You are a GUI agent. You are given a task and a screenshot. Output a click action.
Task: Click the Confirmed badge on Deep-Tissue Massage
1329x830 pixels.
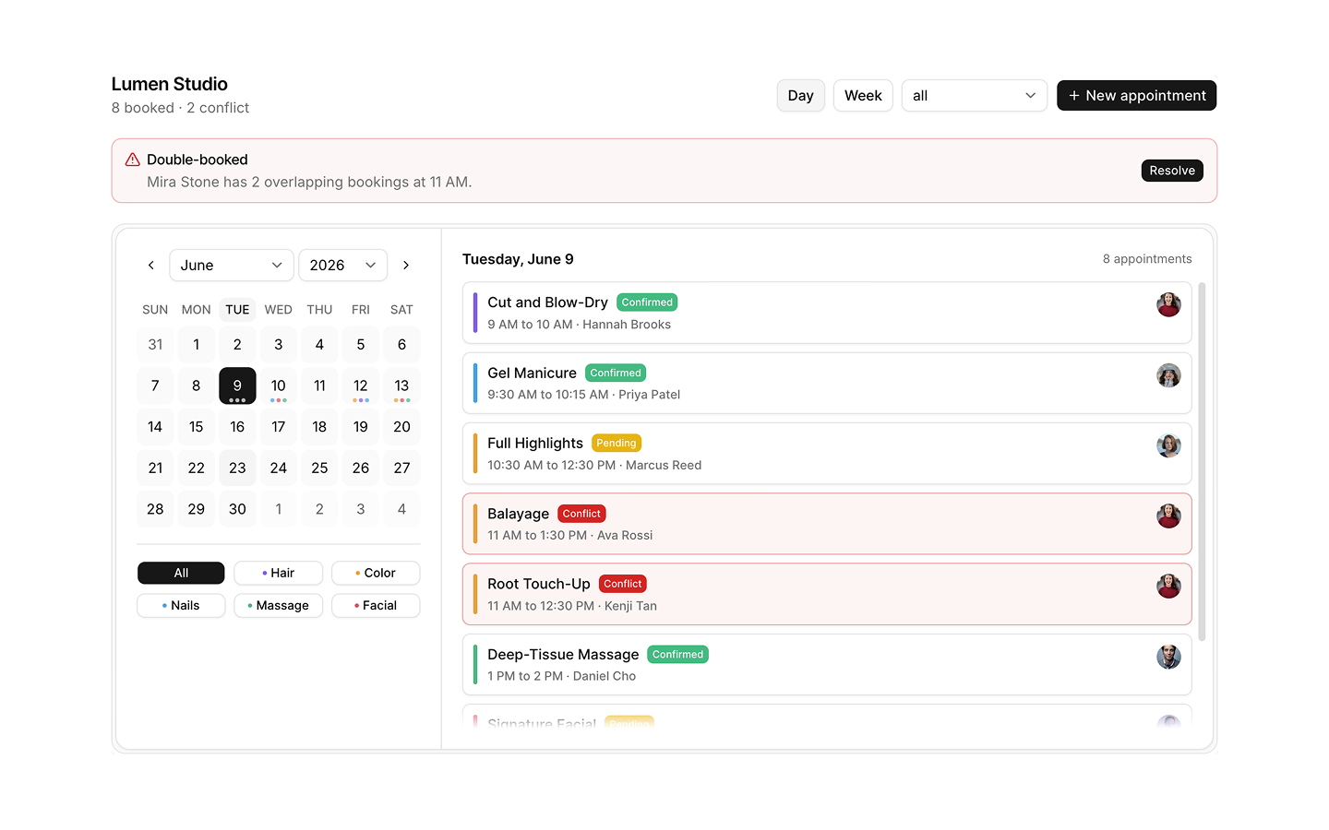point(677,654)
